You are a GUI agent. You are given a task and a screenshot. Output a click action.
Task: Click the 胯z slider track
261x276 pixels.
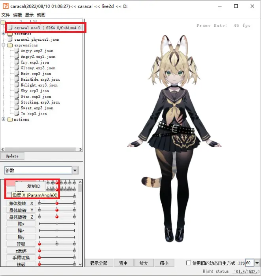coord(57,231)
